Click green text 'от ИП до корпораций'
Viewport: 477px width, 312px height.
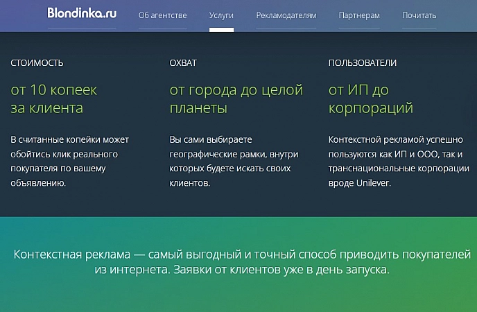(x=371, y=99)
